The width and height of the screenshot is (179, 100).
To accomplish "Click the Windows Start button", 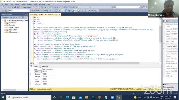I will point(3,97).
